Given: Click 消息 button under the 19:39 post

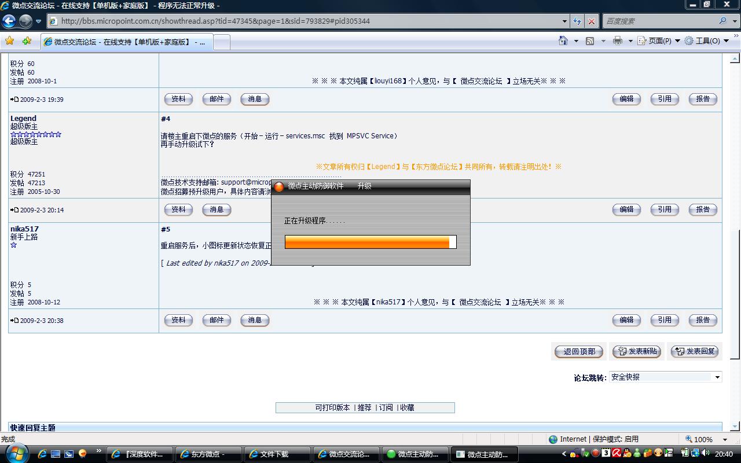Looking at the screenshot, I should coord(255,99).
